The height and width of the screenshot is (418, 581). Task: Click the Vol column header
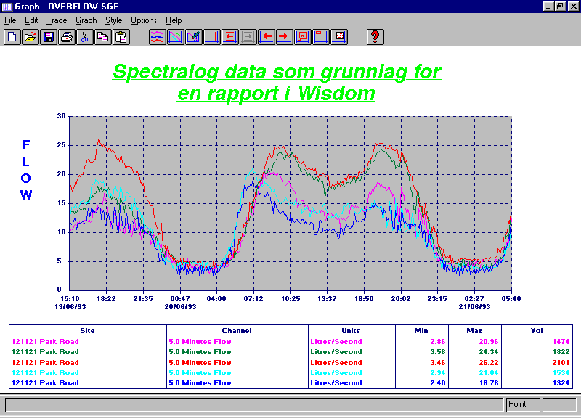click(x=537, y=331)
